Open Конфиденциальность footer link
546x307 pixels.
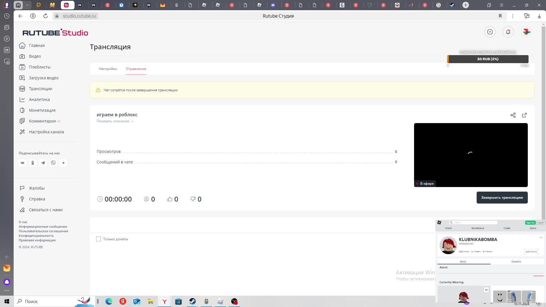click(36, 236)
